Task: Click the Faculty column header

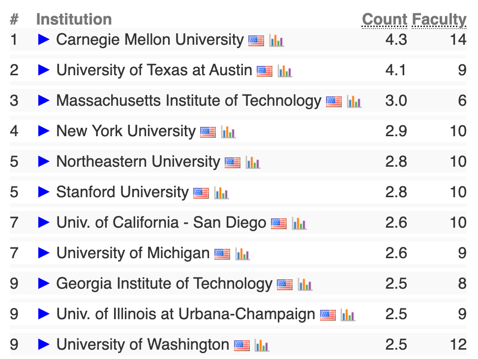Action: (x=439, y=20)
